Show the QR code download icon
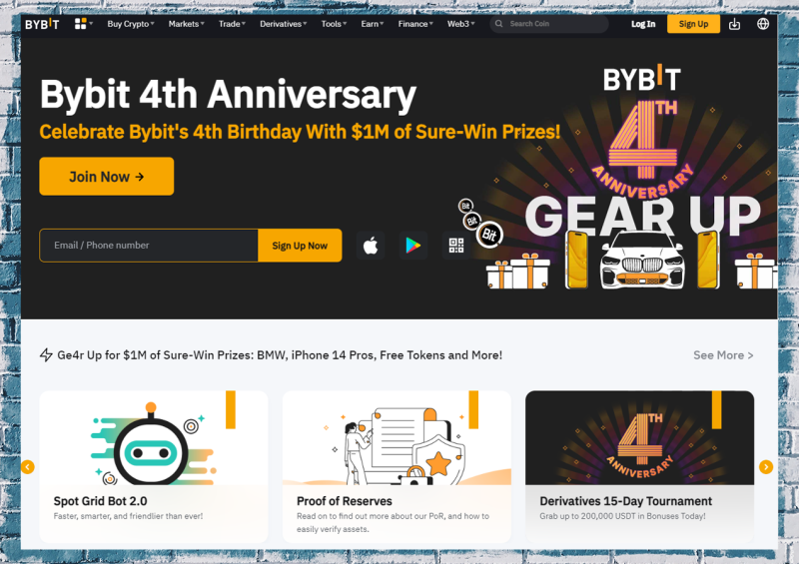 coord(456,245)
